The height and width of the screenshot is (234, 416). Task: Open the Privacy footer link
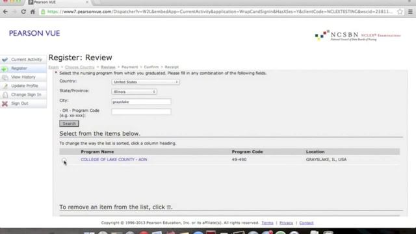[286, 223]
